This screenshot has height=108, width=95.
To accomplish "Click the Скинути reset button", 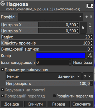I will click(x=35, y=104).
